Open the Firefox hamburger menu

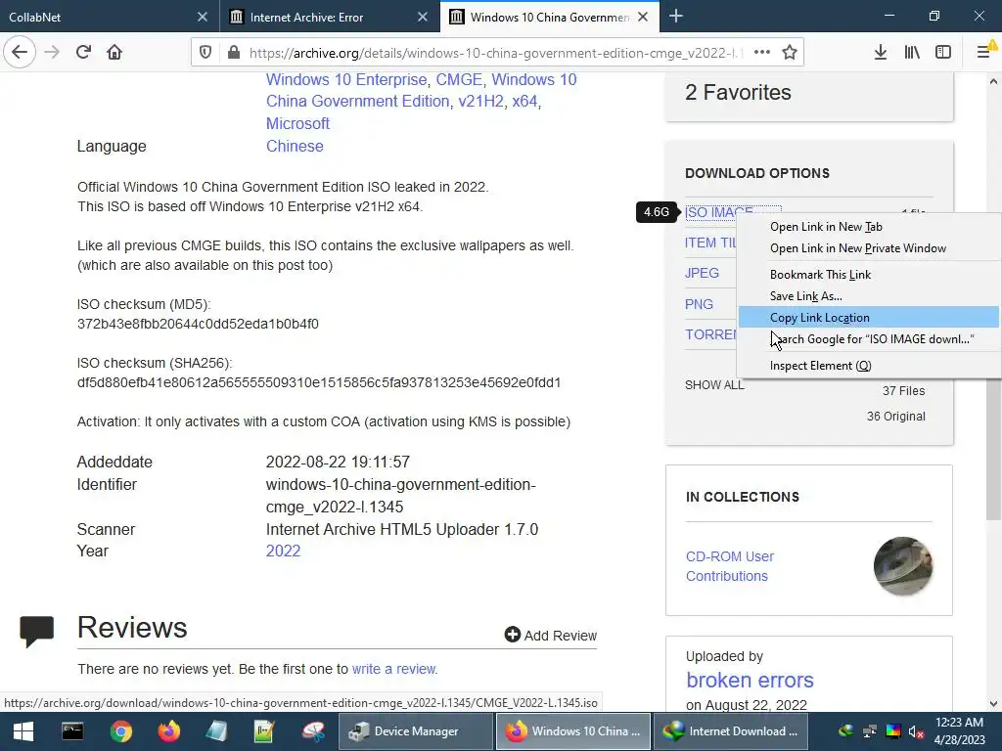click(984, 52)
